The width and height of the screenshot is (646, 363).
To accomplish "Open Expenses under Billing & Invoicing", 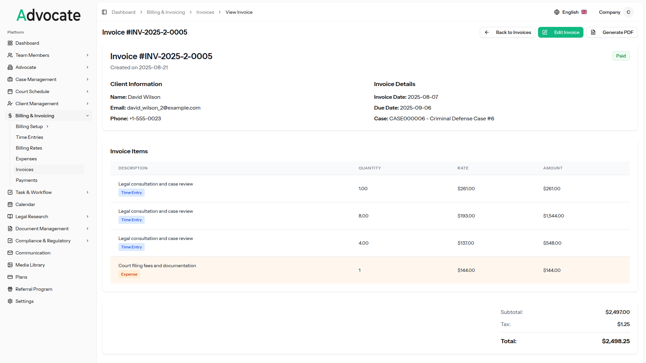I will (26, 159).
